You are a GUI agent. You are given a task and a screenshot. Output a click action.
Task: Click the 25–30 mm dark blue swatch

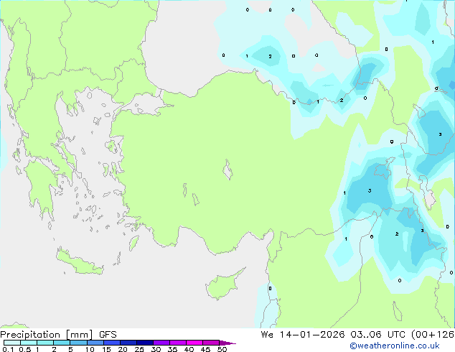coord(145,343)
